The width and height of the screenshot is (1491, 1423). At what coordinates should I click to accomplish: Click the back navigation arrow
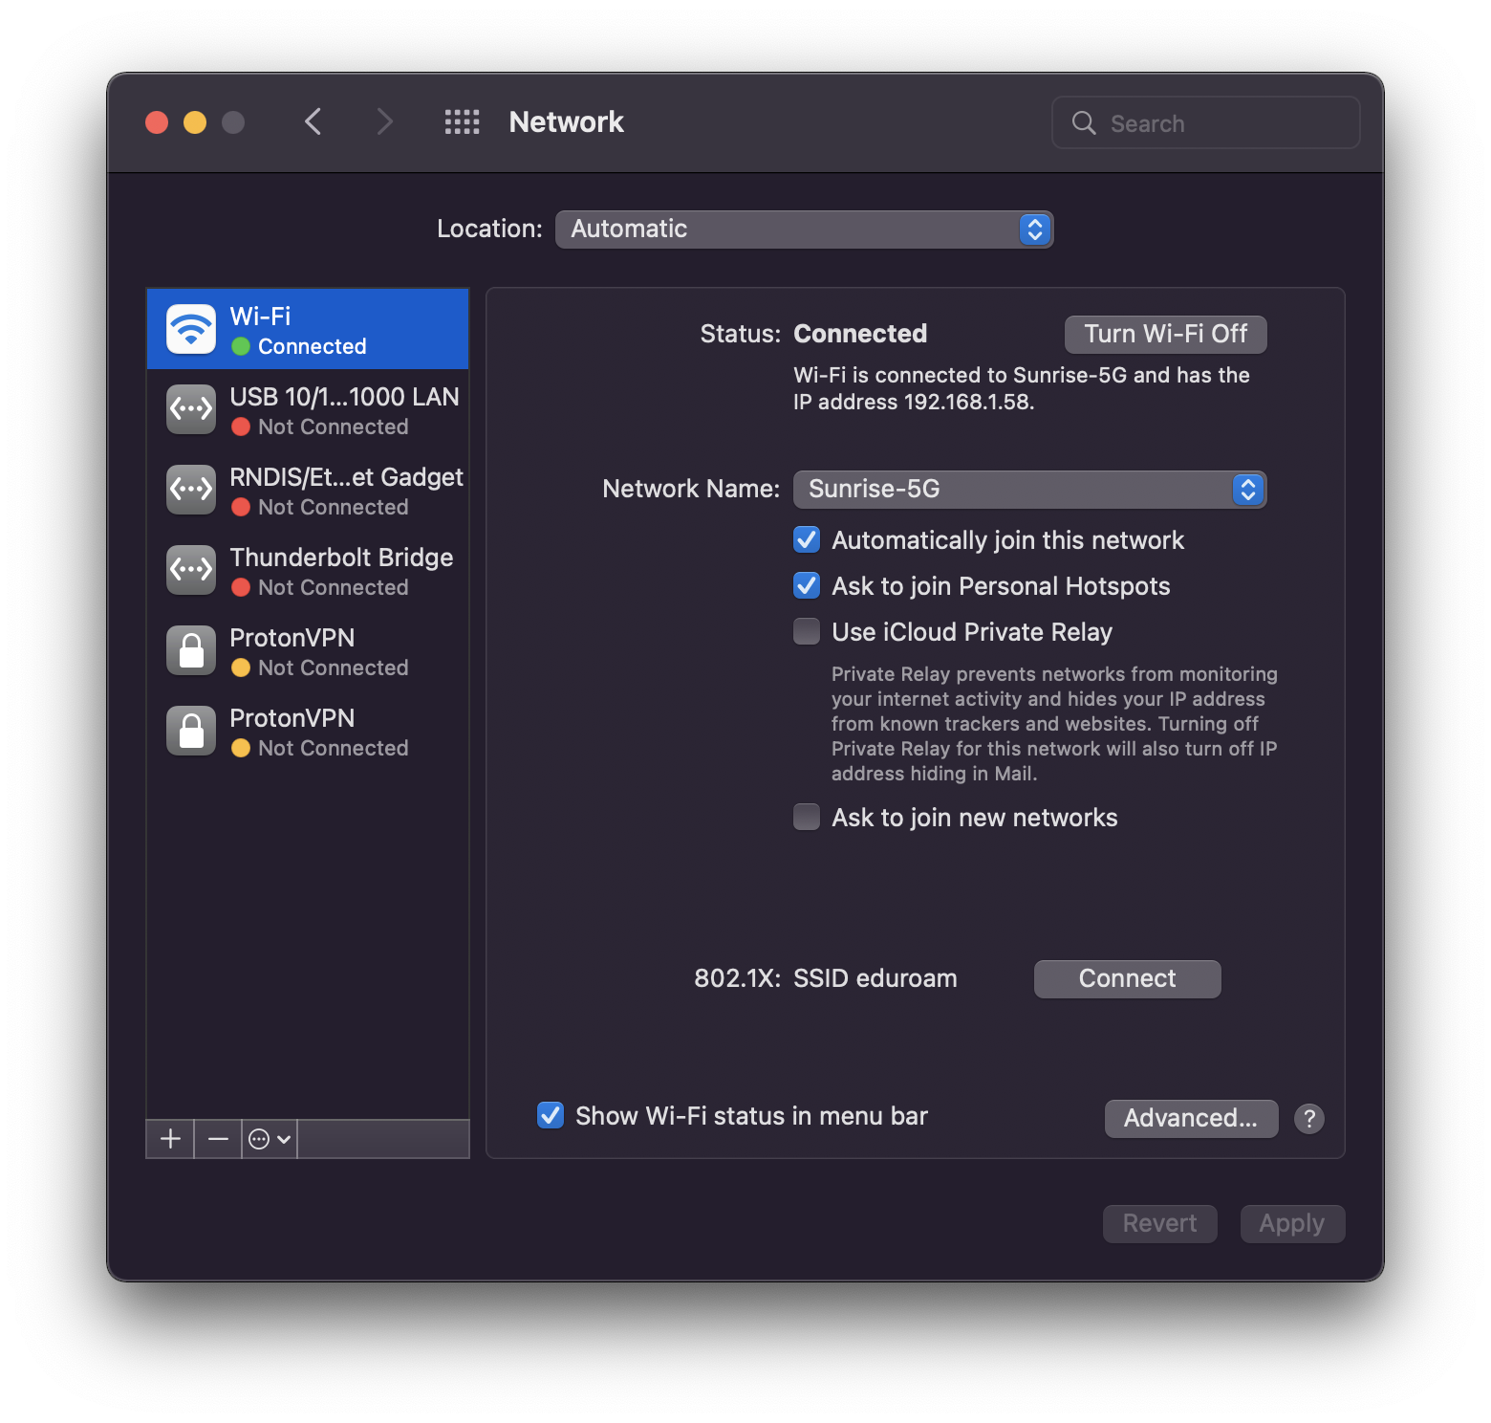[x=313, y=121]
